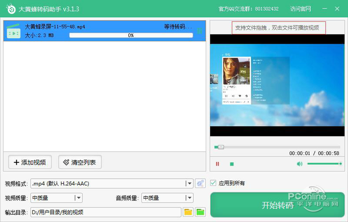Start conversion with 开始转码 button
Image resolution: width=348 pixels, height=222 pixels.
click(x=277, y=205)
